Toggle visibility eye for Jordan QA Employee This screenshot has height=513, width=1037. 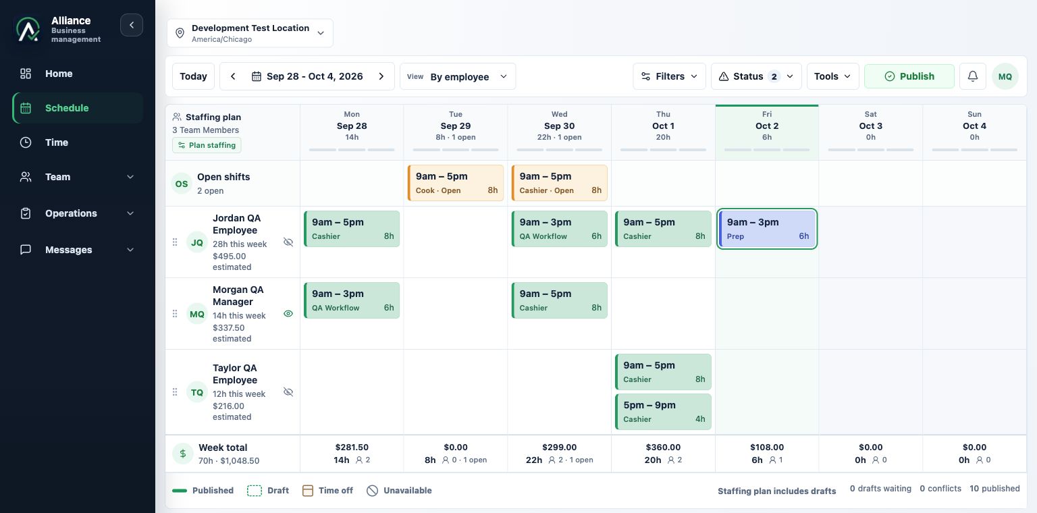point(288,242)
